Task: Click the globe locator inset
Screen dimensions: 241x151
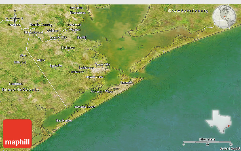Action: (224, 17)
